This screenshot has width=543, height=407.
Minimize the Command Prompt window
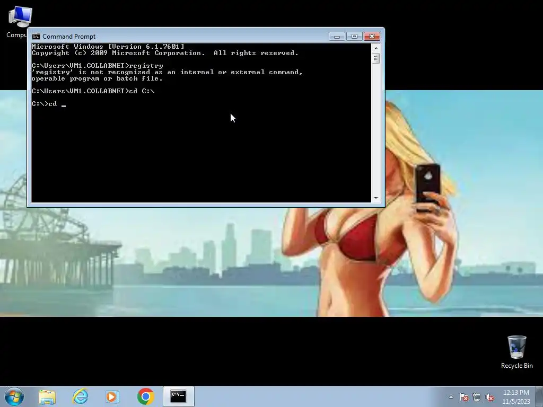[x=337, y=37]
